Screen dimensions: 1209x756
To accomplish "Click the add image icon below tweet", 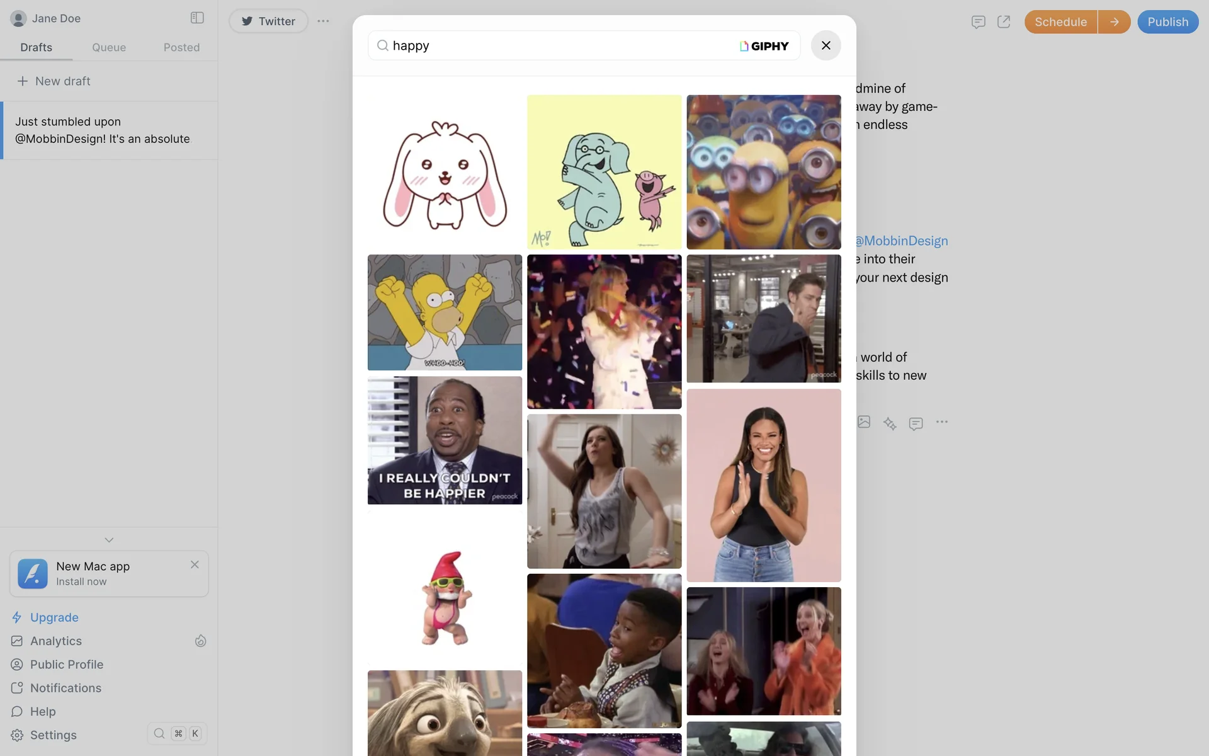I will click(864, 422).
